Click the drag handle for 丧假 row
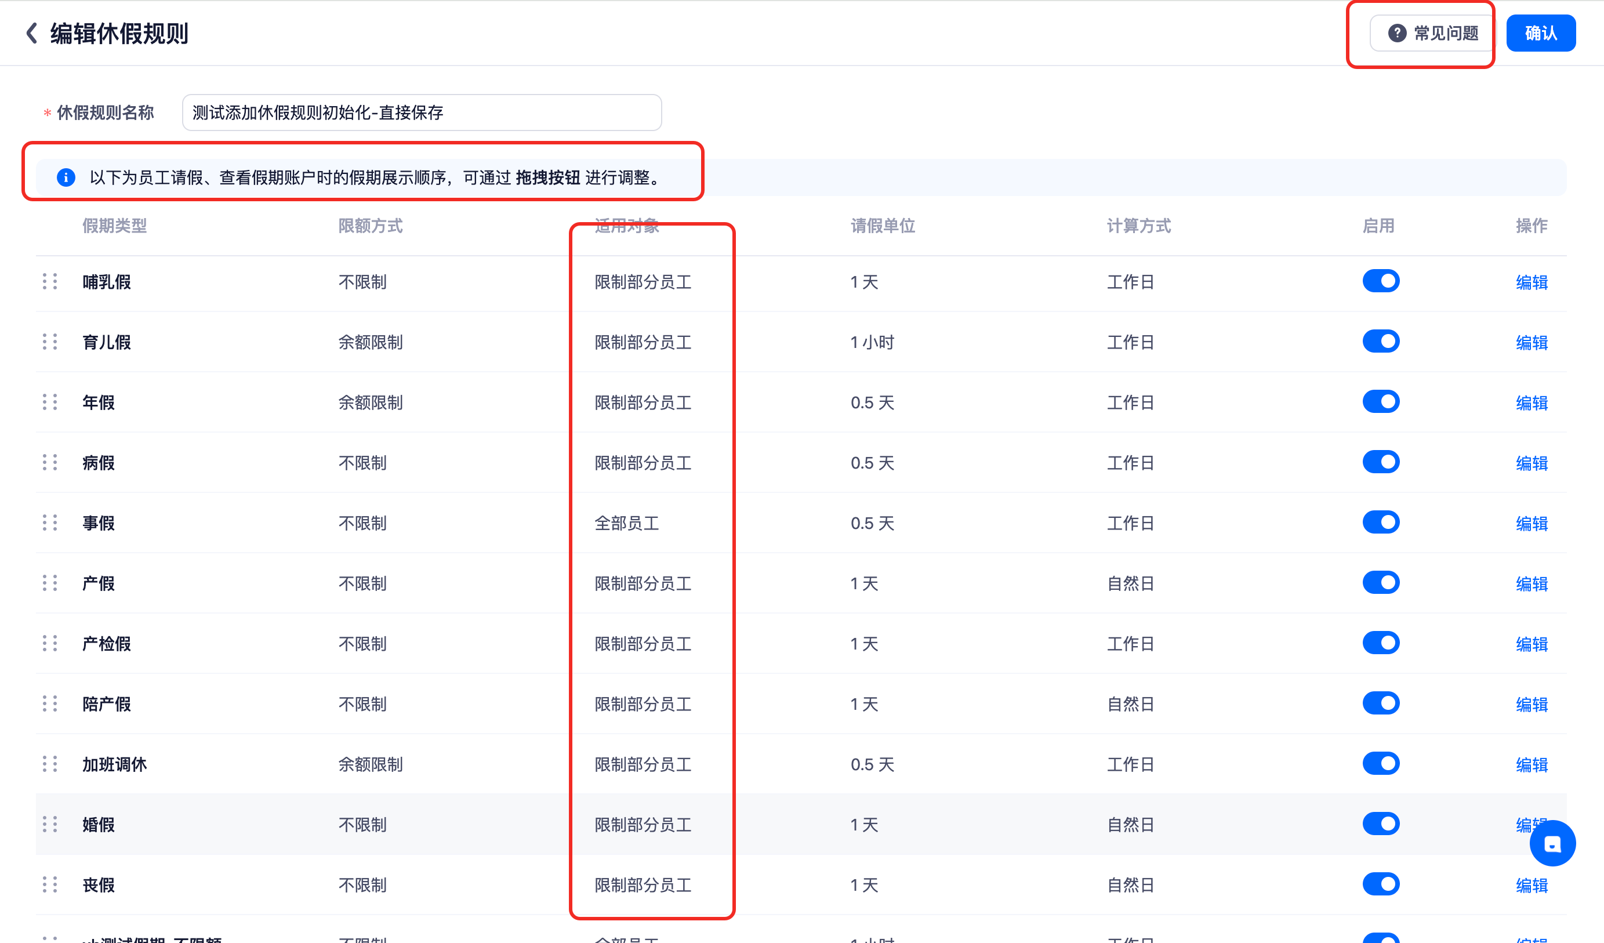 point(50,884)
